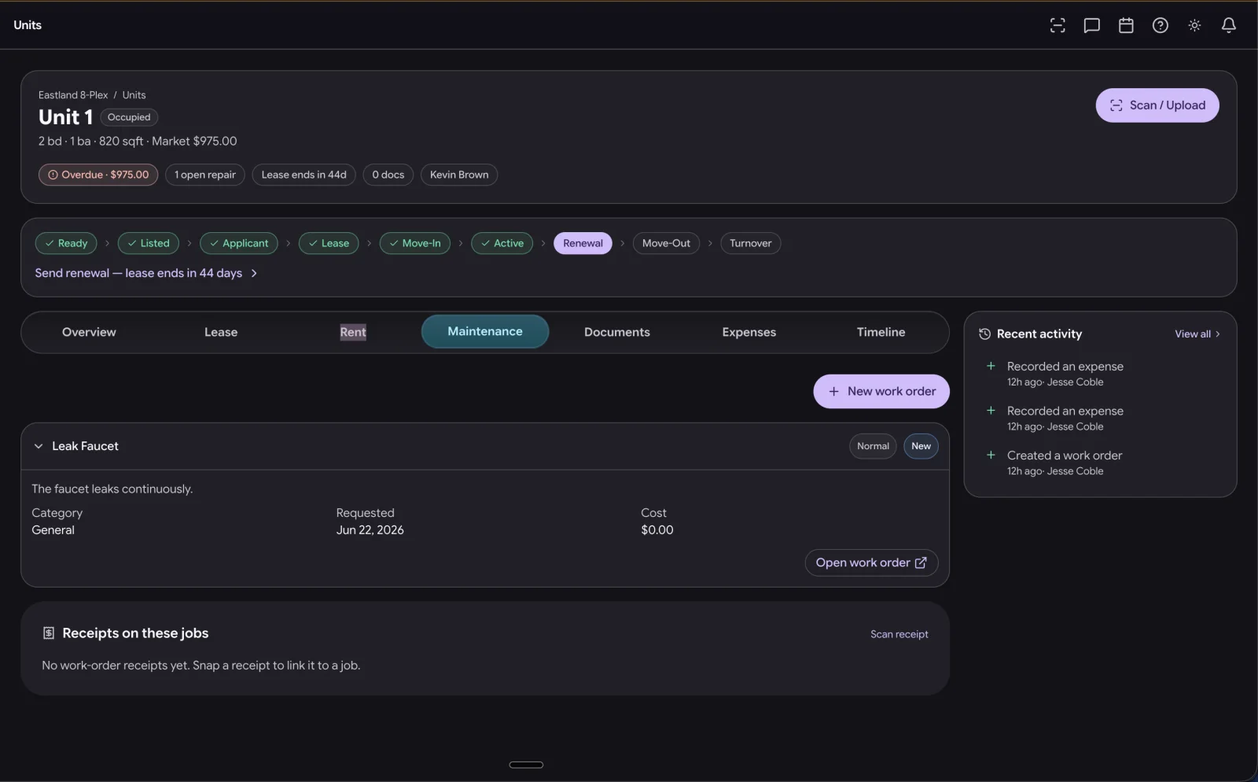Select the Ready lifecycle stage
The width and height of the screenshot is (1258, 782).
point(66,243)
